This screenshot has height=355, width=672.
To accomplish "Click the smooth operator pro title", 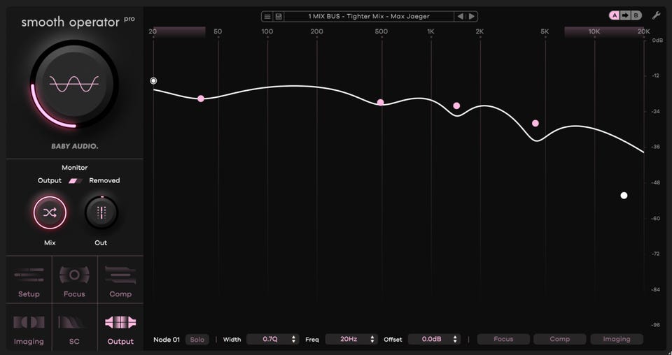I will 78,22.
